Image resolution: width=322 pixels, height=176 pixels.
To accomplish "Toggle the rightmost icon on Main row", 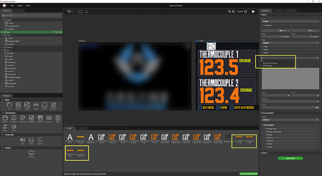I will click(61, 32).
